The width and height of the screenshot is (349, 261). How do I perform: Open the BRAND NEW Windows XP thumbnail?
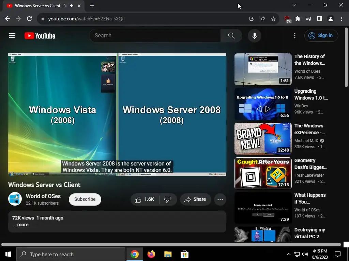pyautogui.click(x=263, y=139)
